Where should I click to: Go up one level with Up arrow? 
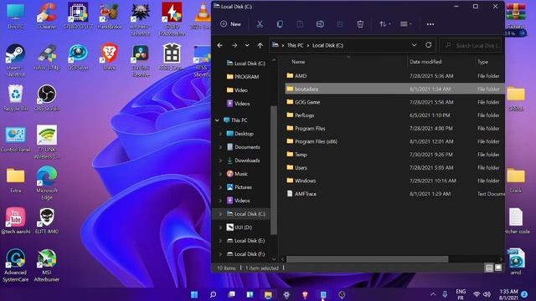[x=260, y=45]
